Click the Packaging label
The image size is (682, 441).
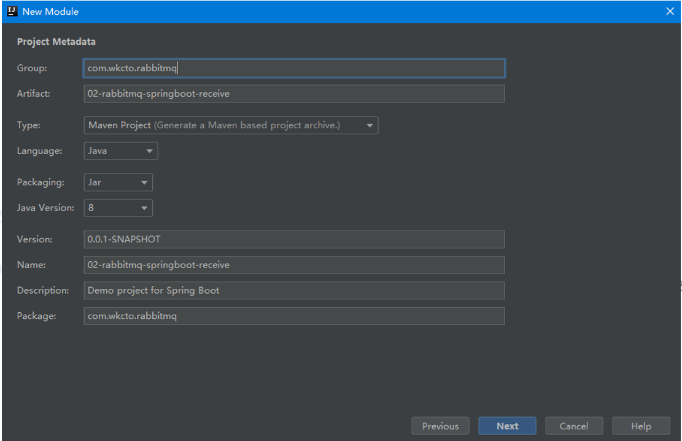pyautogui.click(x=41, y=183)
